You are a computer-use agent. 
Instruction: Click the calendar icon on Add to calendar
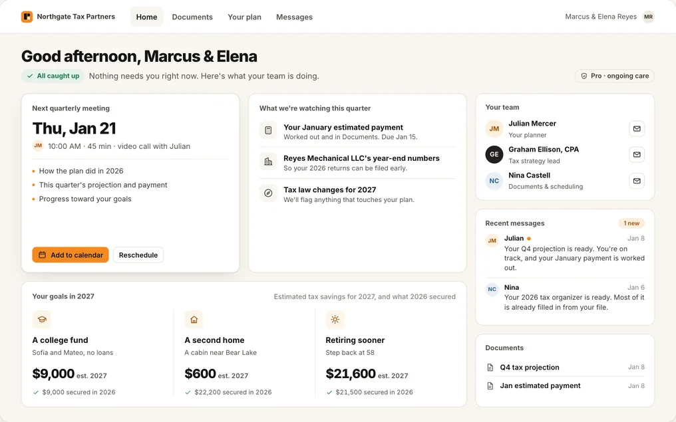pyautogui.click(x=43, y=255)
